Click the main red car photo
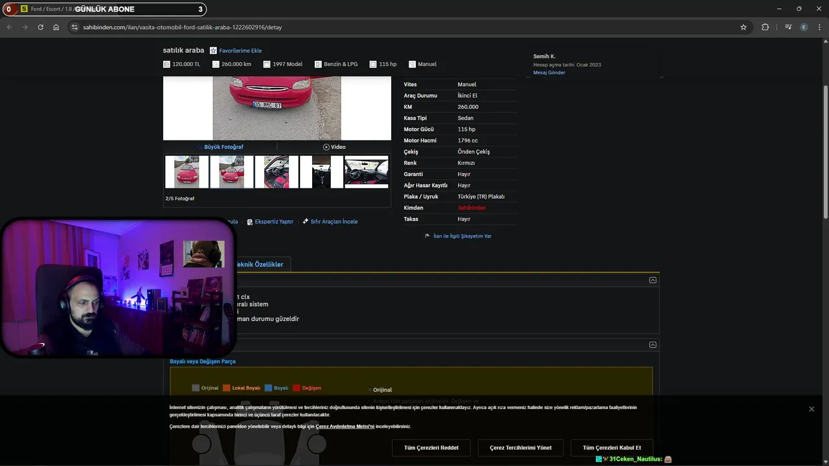 pyautogui.click(x=277, y=108)
